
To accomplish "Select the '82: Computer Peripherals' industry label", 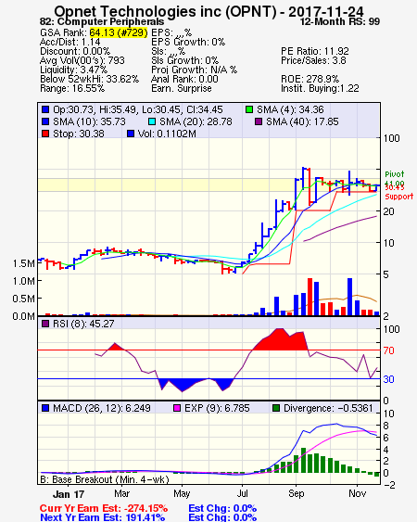I will tap(102, 22).
